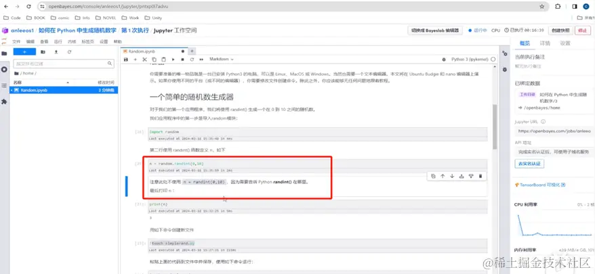Cut the selected cell with scissors icon

pos(144,60)
